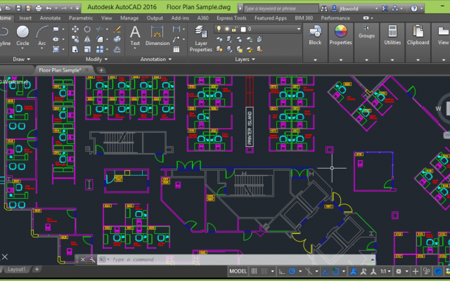Insert a Table from Annotation panel
Viewport: 450px width, 281px height.
(x=176, y=49)
